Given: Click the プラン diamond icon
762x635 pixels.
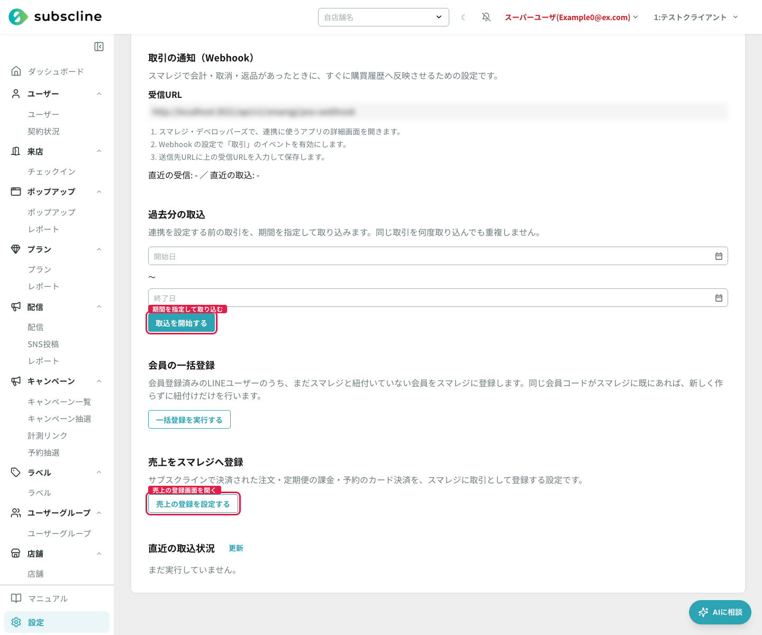Looking at the screenshot, I should [16, 249].
